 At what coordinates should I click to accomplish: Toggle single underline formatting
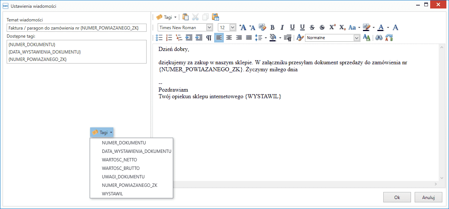click(x=292, y=27)
